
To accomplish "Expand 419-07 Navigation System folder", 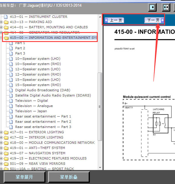I will click(1, 153).
